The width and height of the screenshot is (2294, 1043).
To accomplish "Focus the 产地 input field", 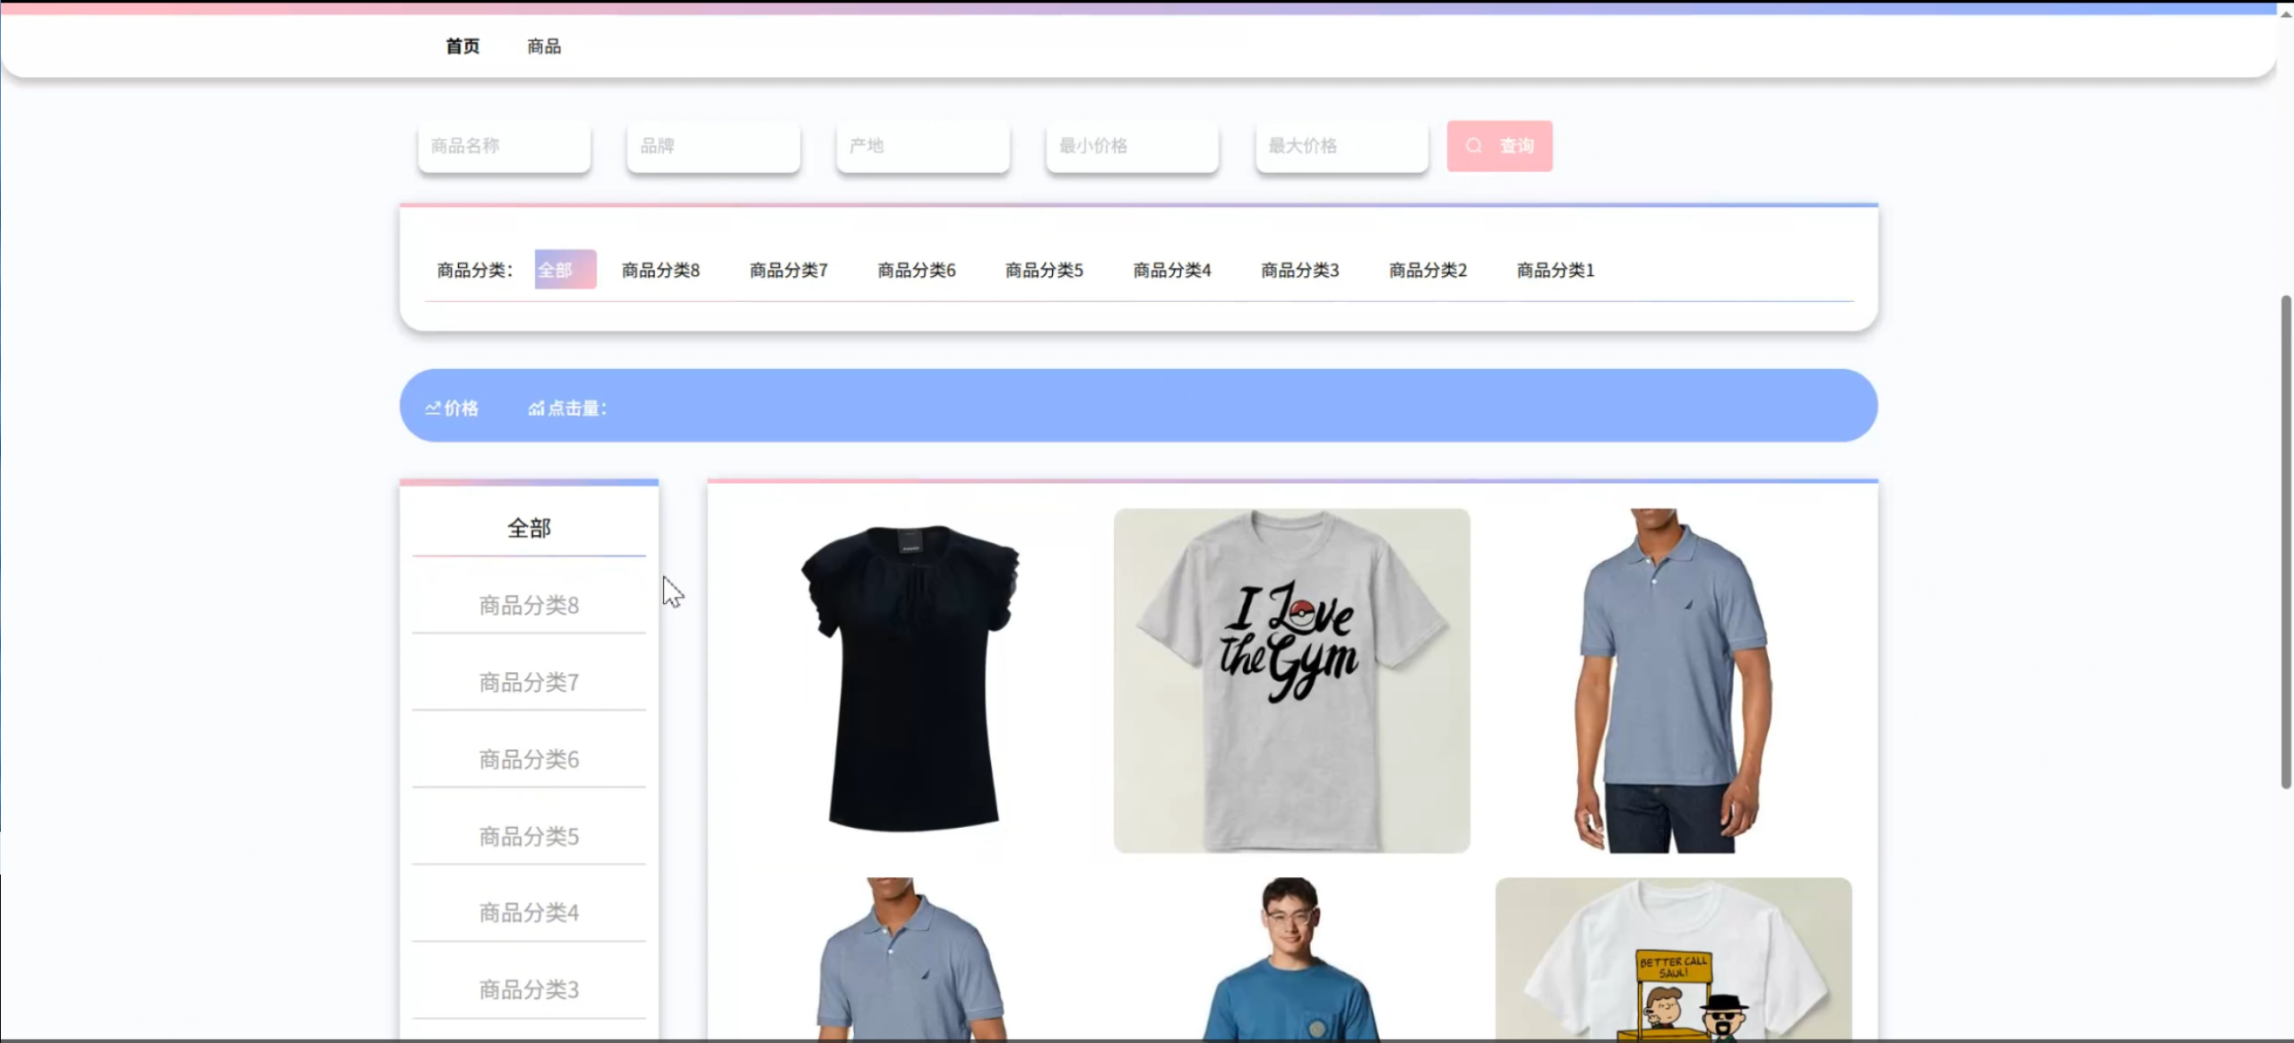I will (923, 146).
